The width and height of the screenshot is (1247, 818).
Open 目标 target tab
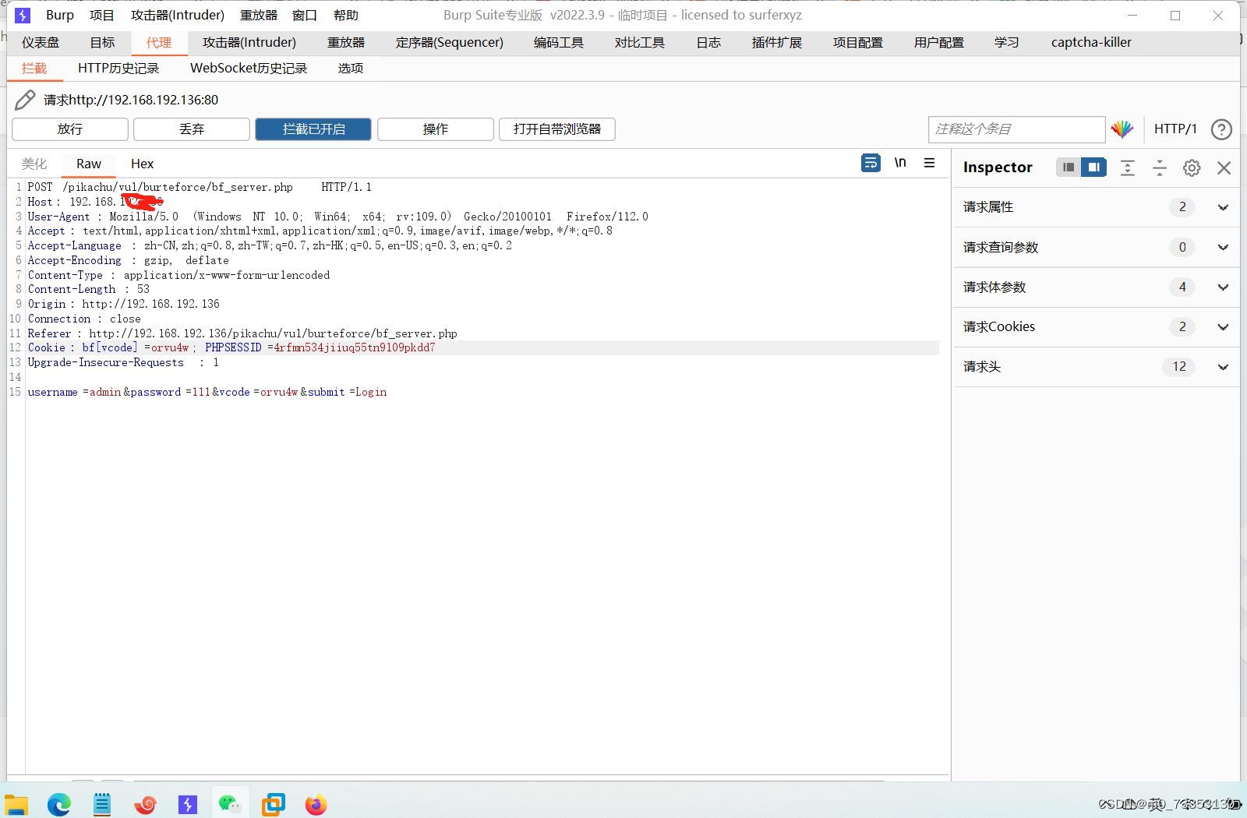[x=102, y=43]
